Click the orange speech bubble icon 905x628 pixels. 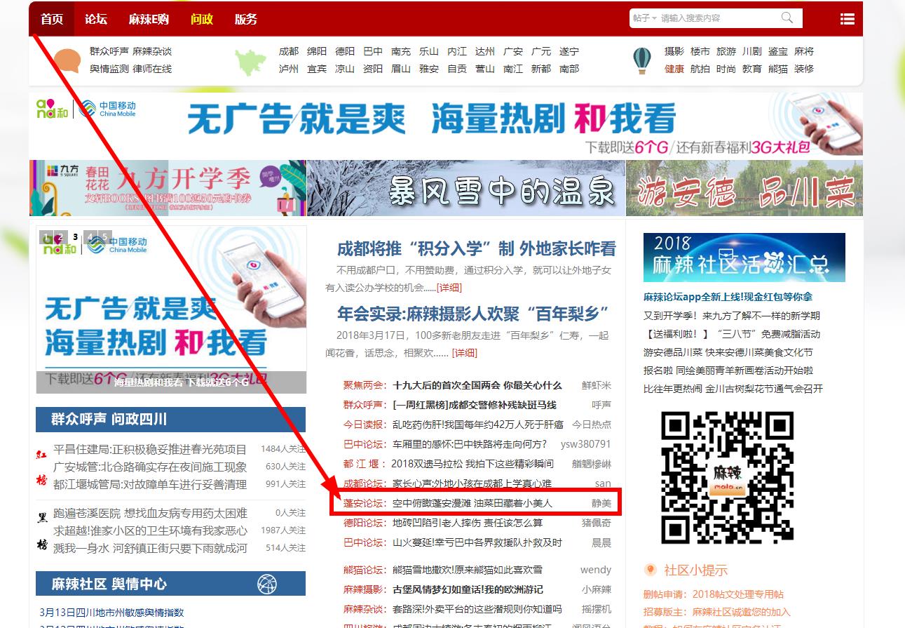(67, 61)
